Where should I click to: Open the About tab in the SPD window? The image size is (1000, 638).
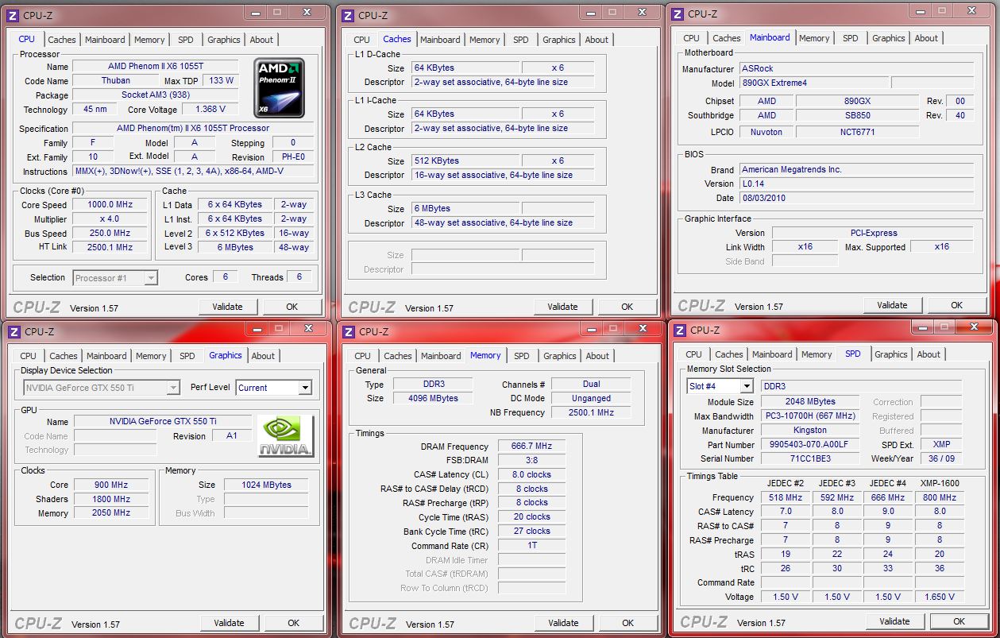pos(929,354)
